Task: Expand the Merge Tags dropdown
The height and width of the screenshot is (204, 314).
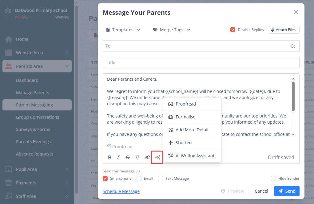Action: pyautogui.click(x=172, y=30)
